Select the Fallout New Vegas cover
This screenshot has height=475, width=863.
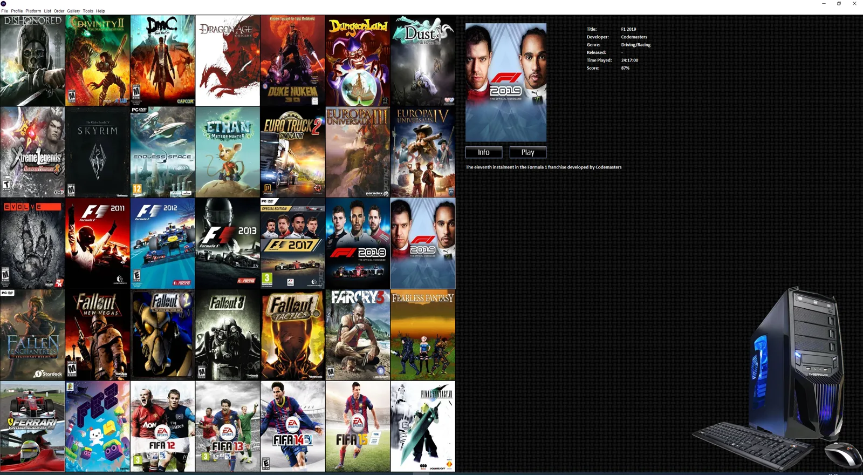pyautogui.click(x=98, y=335)
